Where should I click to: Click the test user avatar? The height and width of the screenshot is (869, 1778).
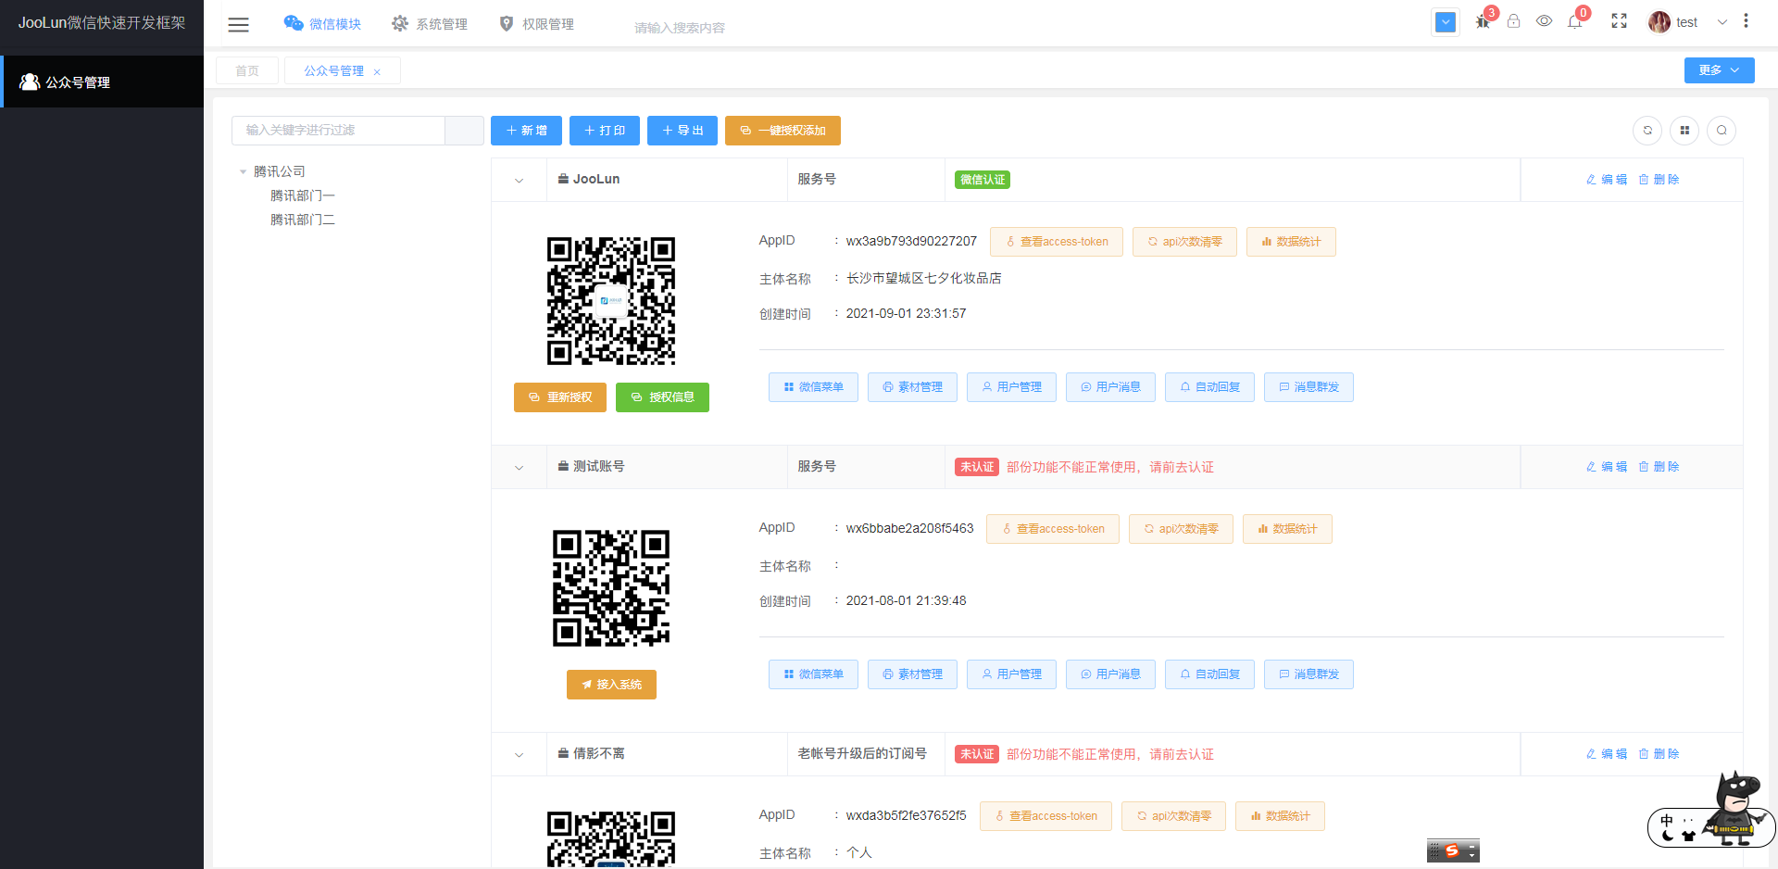pyautogui.click(x=1659, y=22)
